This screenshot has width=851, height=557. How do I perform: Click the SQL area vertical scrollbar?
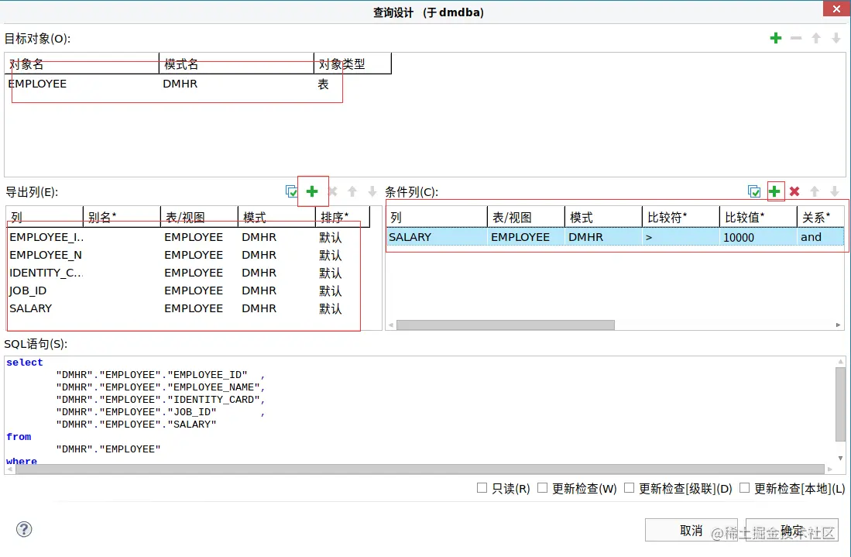(840, 404)
